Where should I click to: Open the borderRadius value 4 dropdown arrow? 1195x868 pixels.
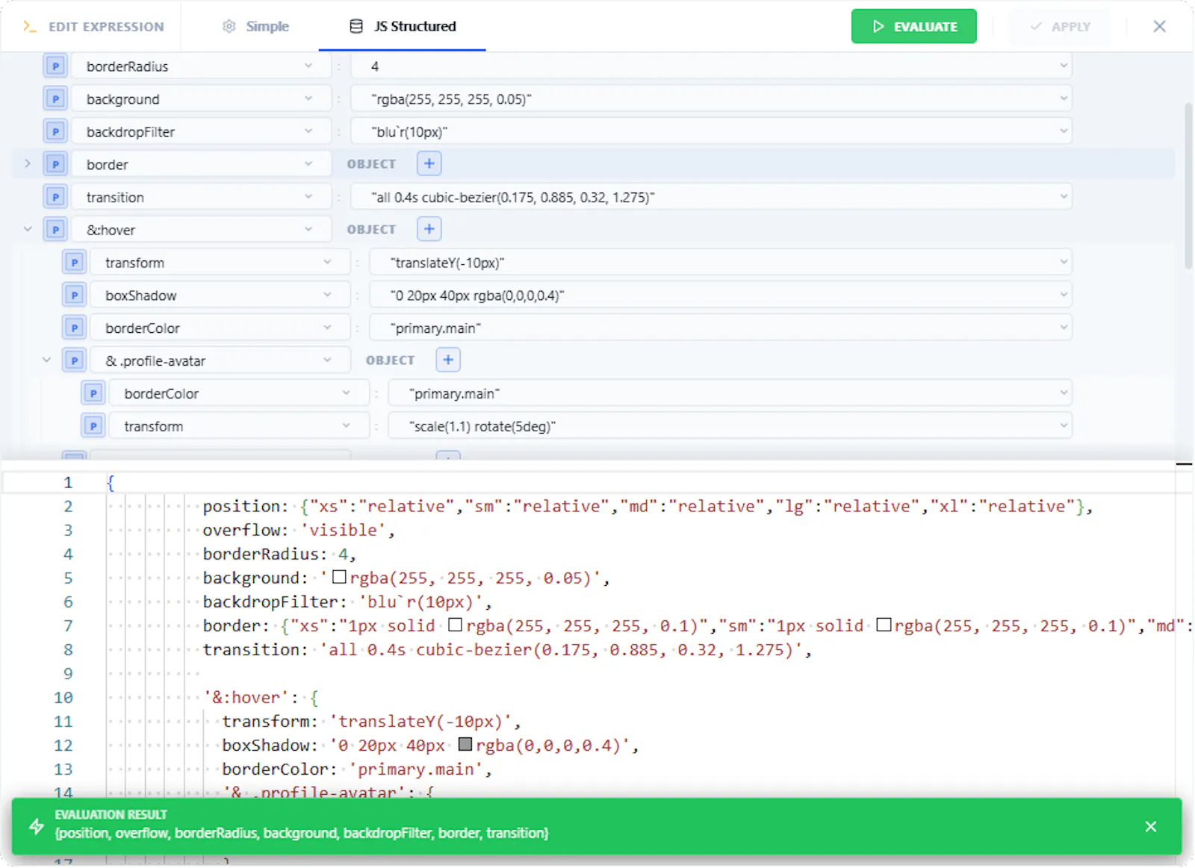click(x=1063, y=66)
